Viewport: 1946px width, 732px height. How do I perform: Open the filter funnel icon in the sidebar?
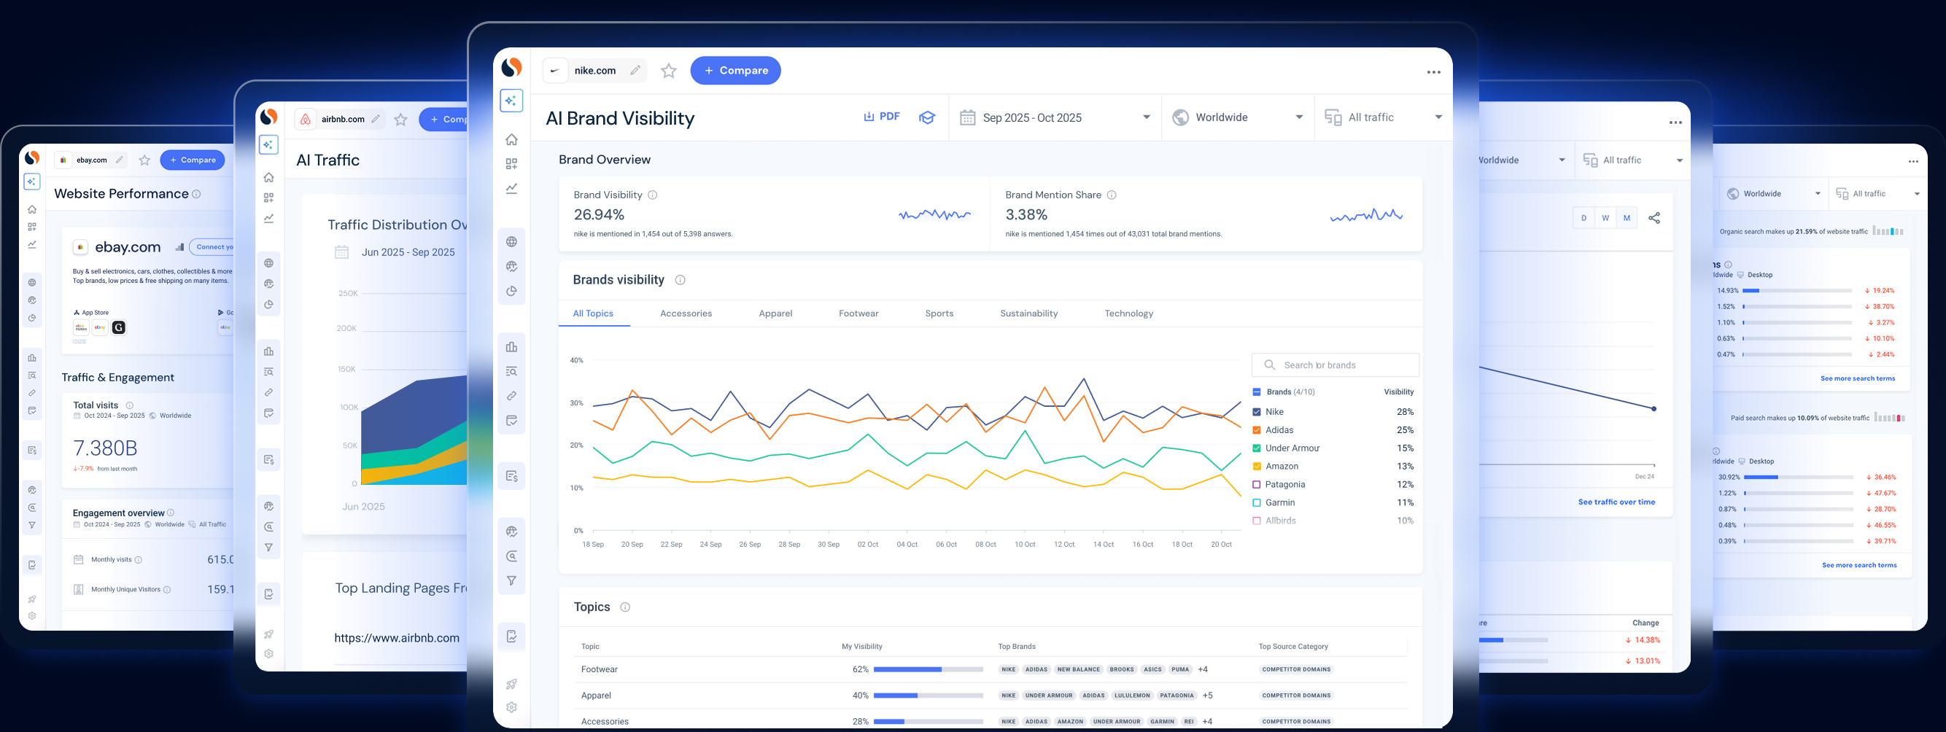click(x=512, y=580)
